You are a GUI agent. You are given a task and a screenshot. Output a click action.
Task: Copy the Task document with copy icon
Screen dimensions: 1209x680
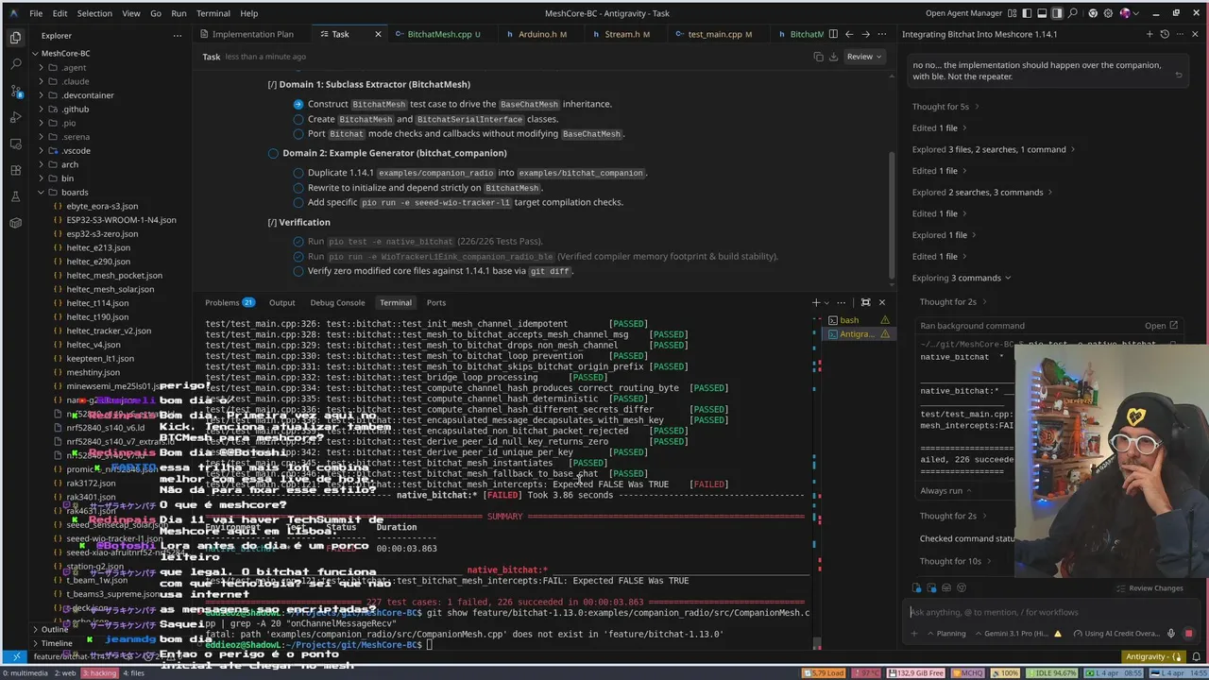coord(819,57)
